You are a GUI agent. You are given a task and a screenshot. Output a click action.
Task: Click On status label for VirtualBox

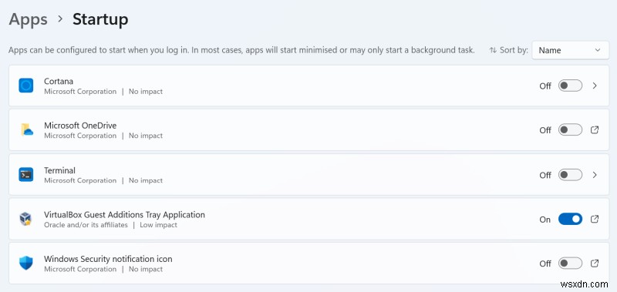click(545, 220)
